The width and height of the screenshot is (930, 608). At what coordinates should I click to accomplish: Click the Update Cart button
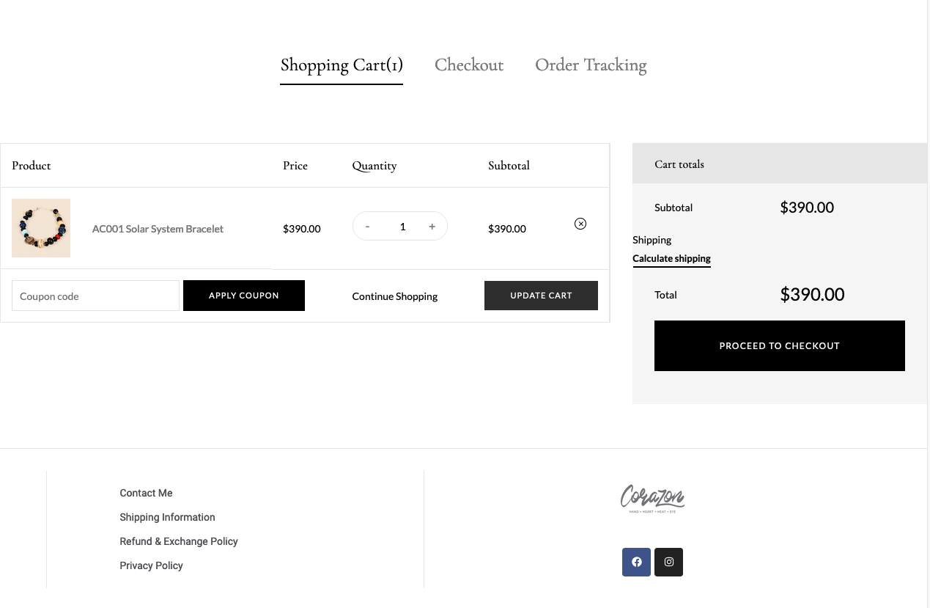(541, 296)
